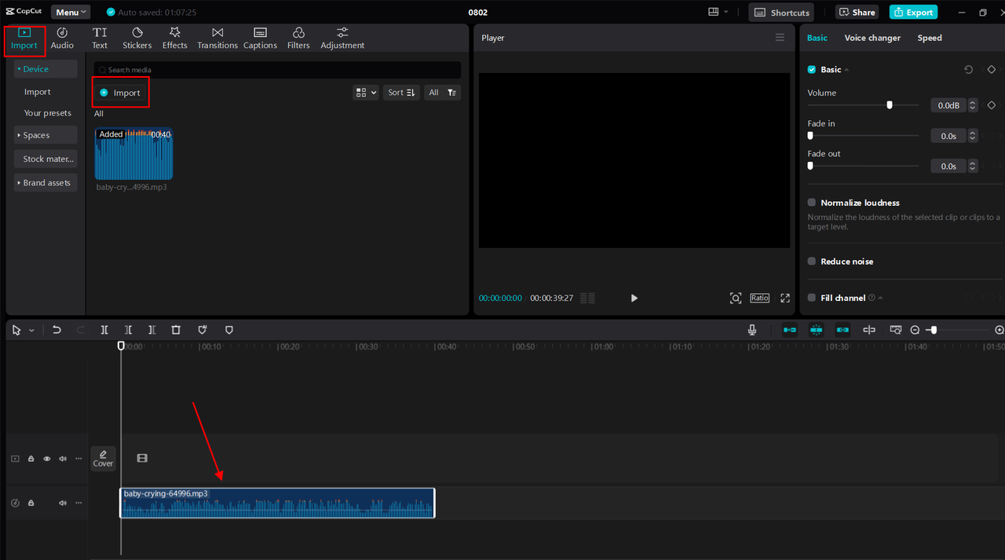Select Your presets in sidebar
Viewport: 1005px width, 560px height.
pyautogui.click(x=47, y=113)
